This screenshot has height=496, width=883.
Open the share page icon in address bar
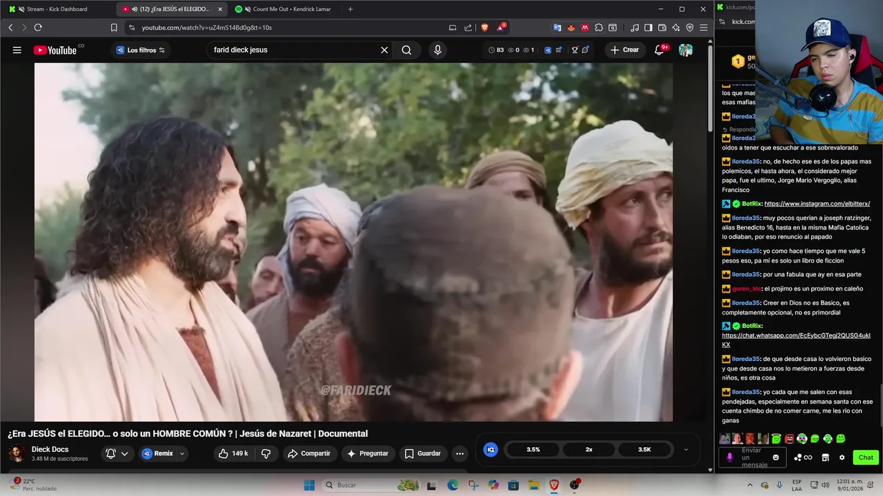coord(468,28)
